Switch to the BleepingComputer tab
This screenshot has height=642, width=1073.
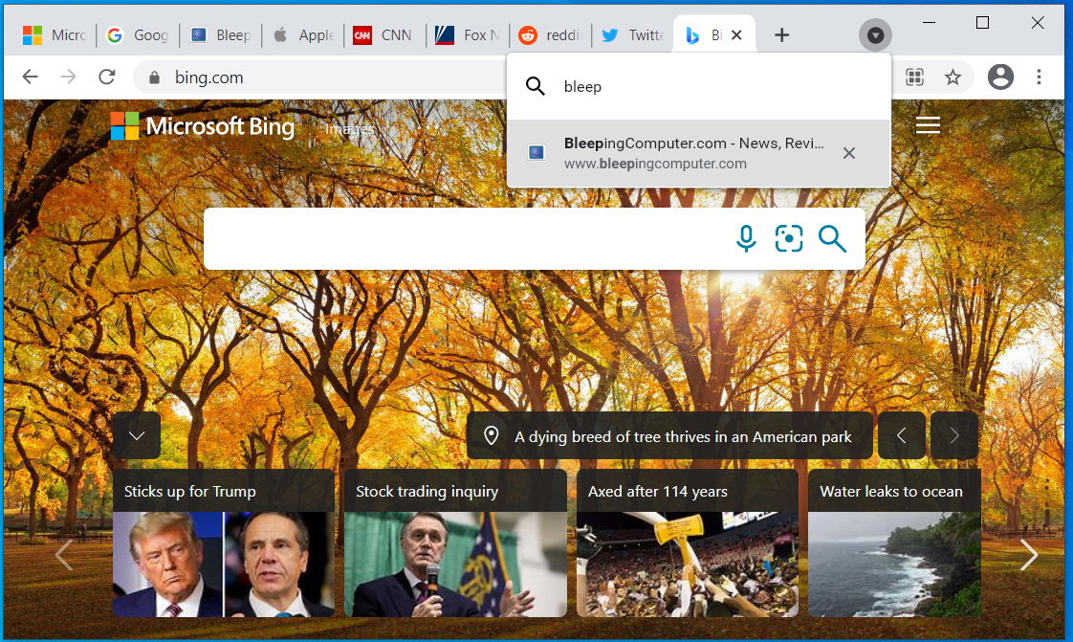(x=220, y=34)
